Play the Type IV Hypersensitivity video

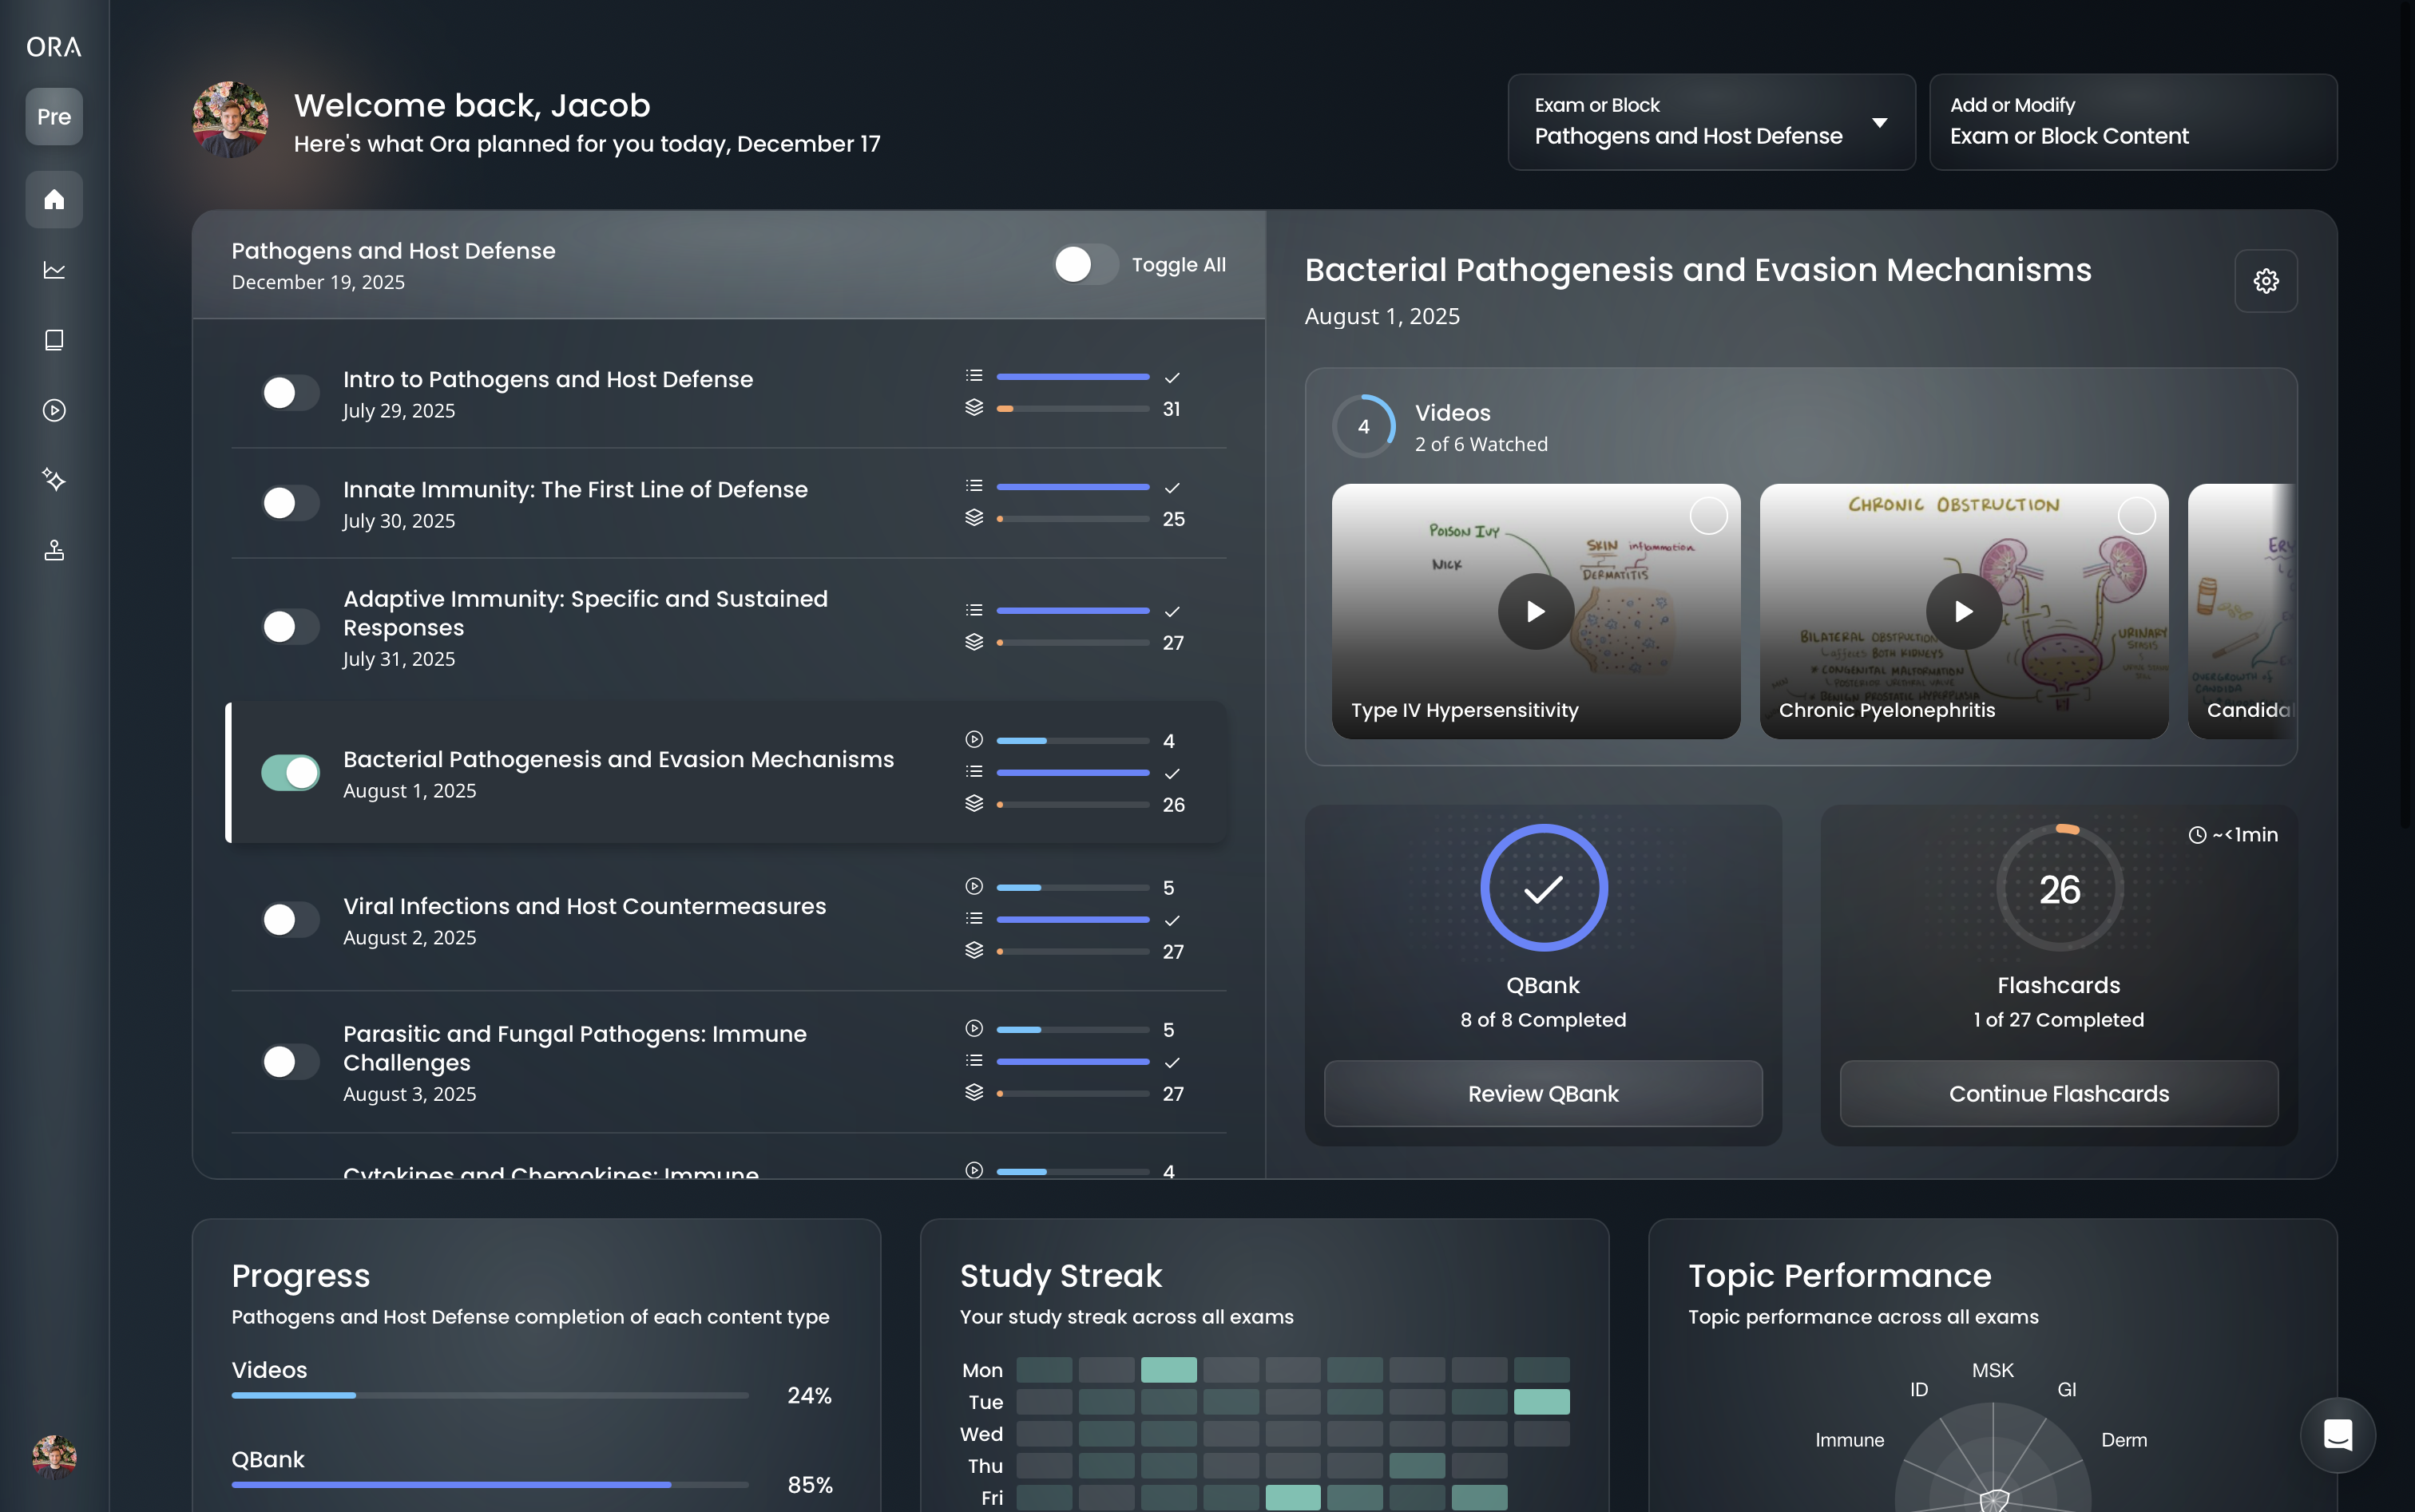[x=1535, y=610]
